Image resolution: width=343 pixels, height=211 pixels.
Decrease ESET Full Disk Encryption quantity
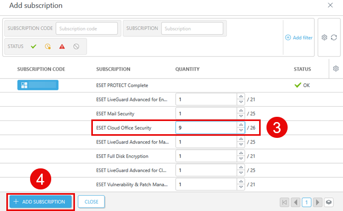[x=241, y=159]
